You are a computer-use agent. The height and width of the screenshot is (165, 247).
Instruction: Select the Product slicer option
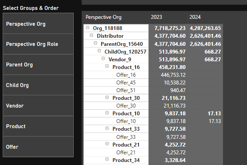(38, 126)
